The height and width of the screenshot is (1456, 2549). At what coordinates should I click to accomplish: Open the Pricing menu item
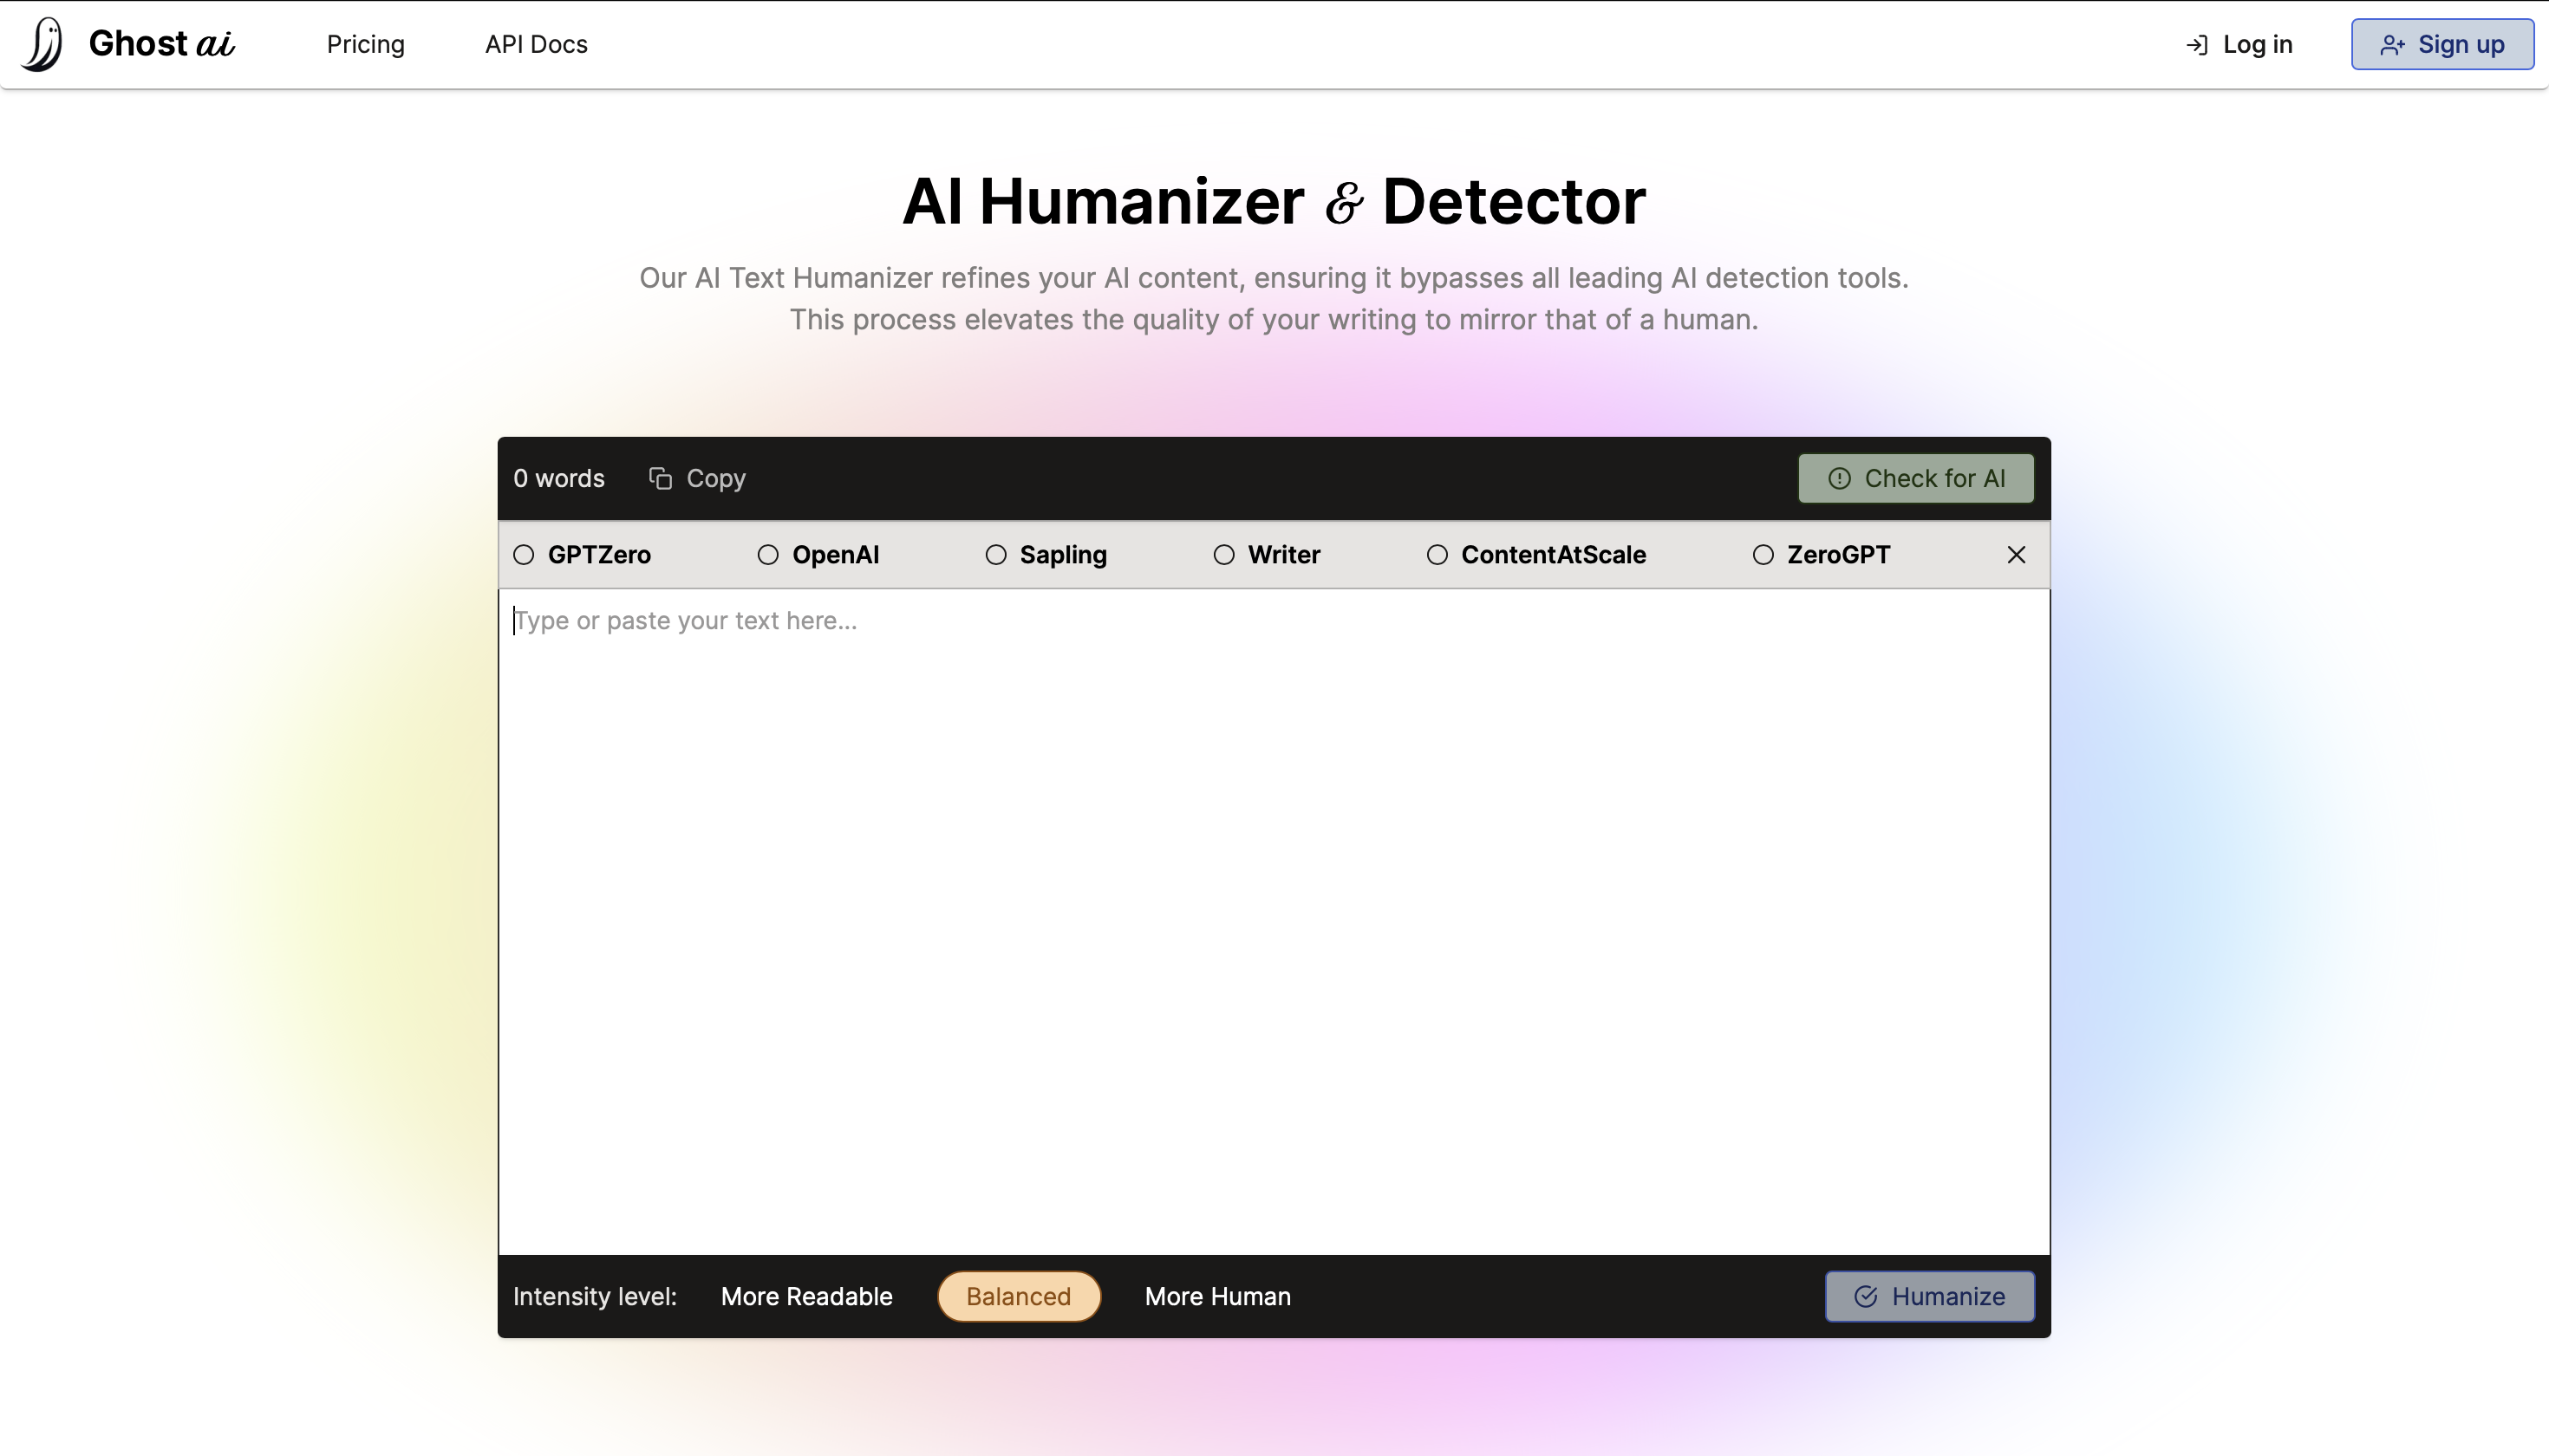pyautogui.click(x=366, y=43)
